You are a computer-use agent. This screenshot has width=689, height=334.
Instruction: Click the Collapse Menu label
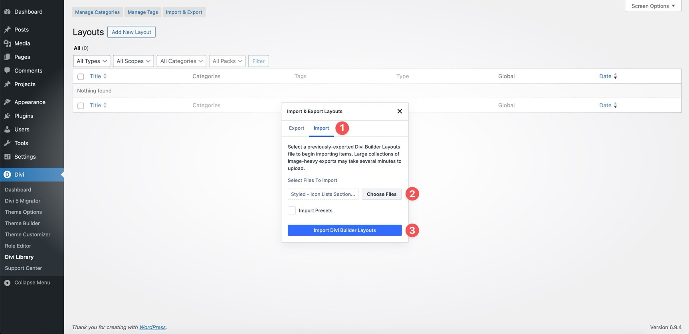[32, 283]
